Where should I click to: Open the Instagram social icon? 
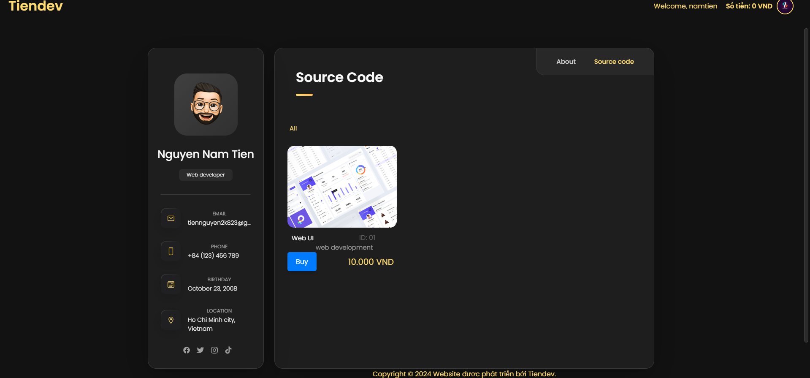(x=214, y=350)
